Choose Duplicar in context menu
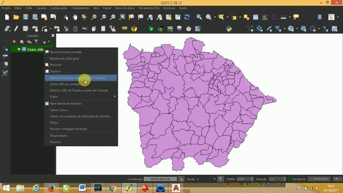This screenshot has height=193, width=343. (x=55, y=71)
